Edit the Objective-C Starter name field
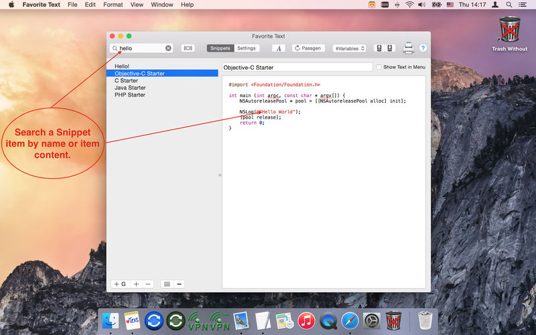536x335 pixels. [297, 68]
